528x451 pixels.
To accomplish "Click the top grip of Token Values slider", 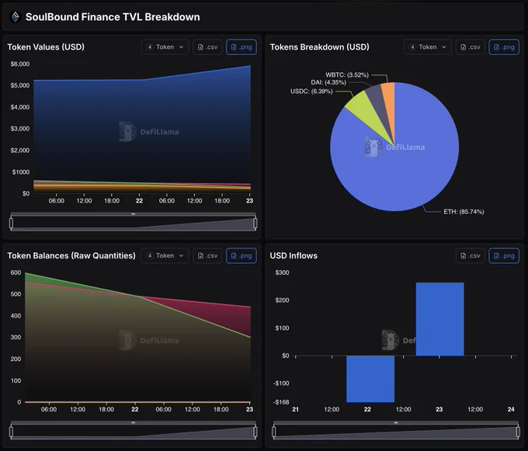I will coord(134,214).
